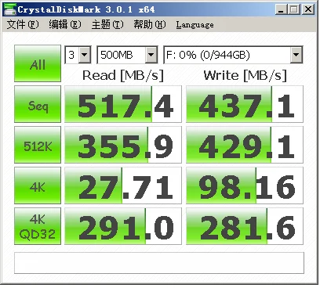Select the 512K read result 355.9
Viewport: 320px width, 288px height.
click(123, 145)
